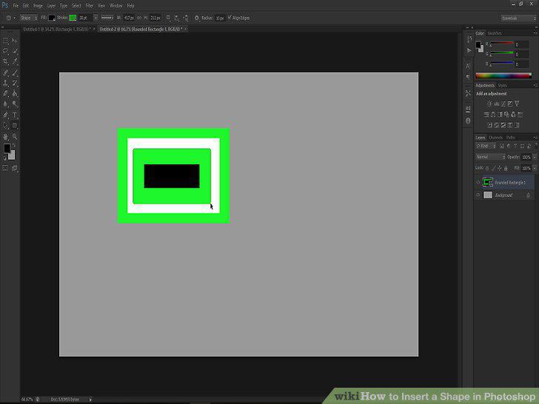Toggle link between width and height

pos(139,18)
